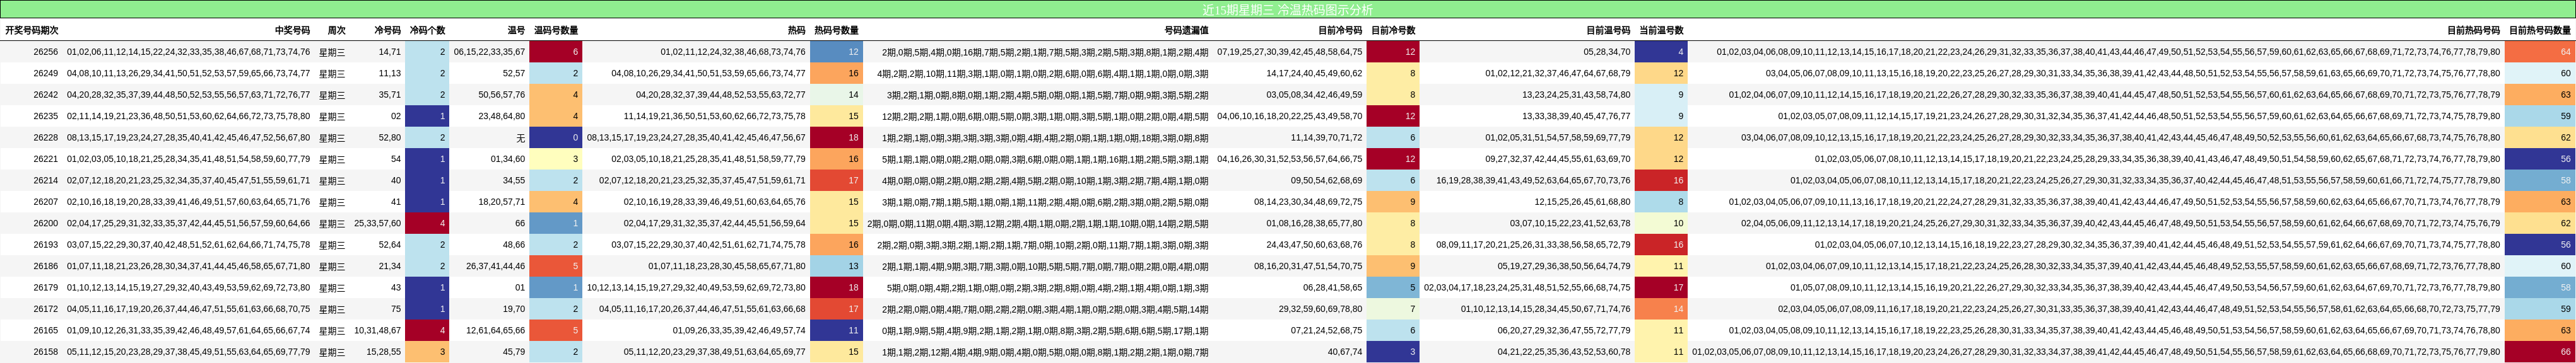Click the 周次 column header
The image size is (2576, 363).
pos(336,30)
